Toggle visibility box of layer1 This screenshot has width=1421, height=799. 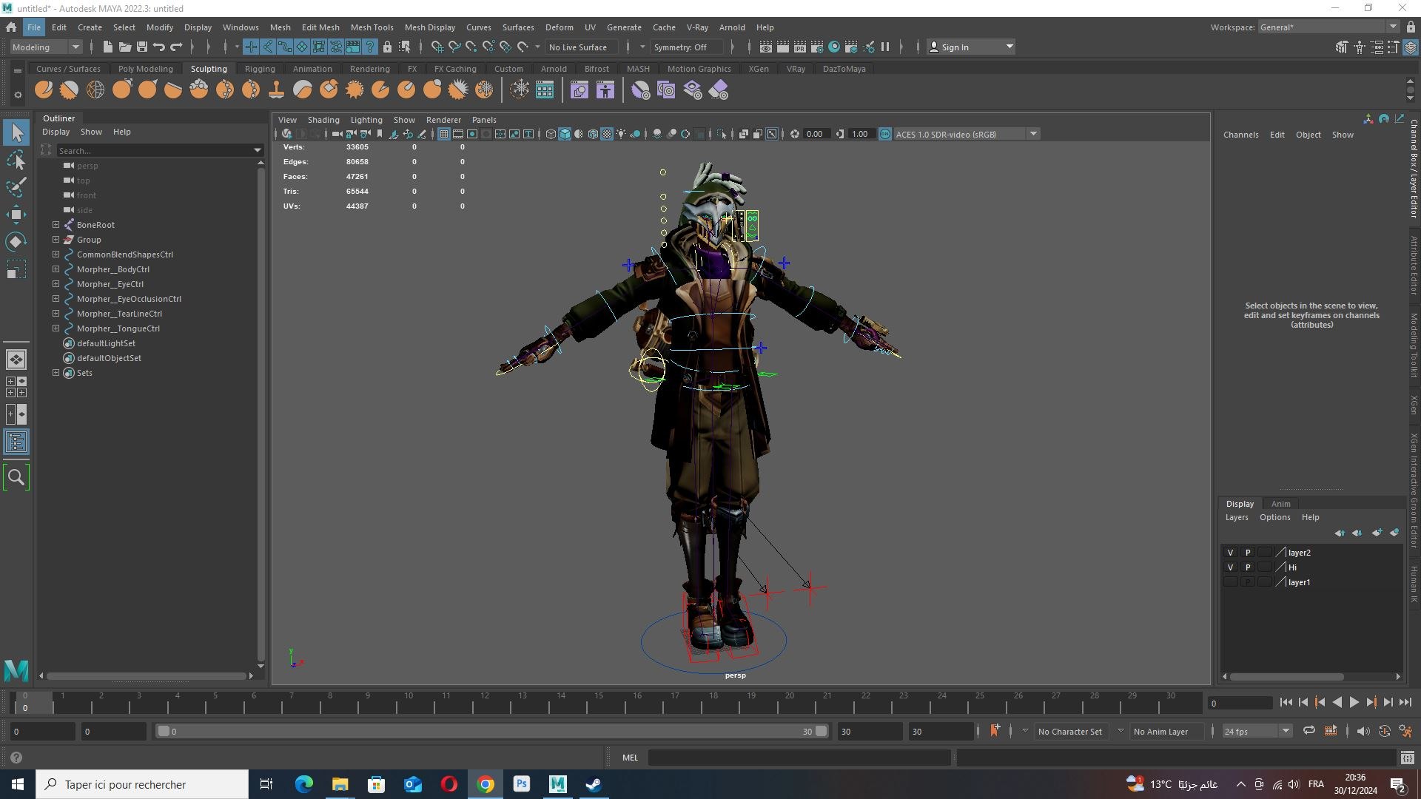click(1230, 582)
